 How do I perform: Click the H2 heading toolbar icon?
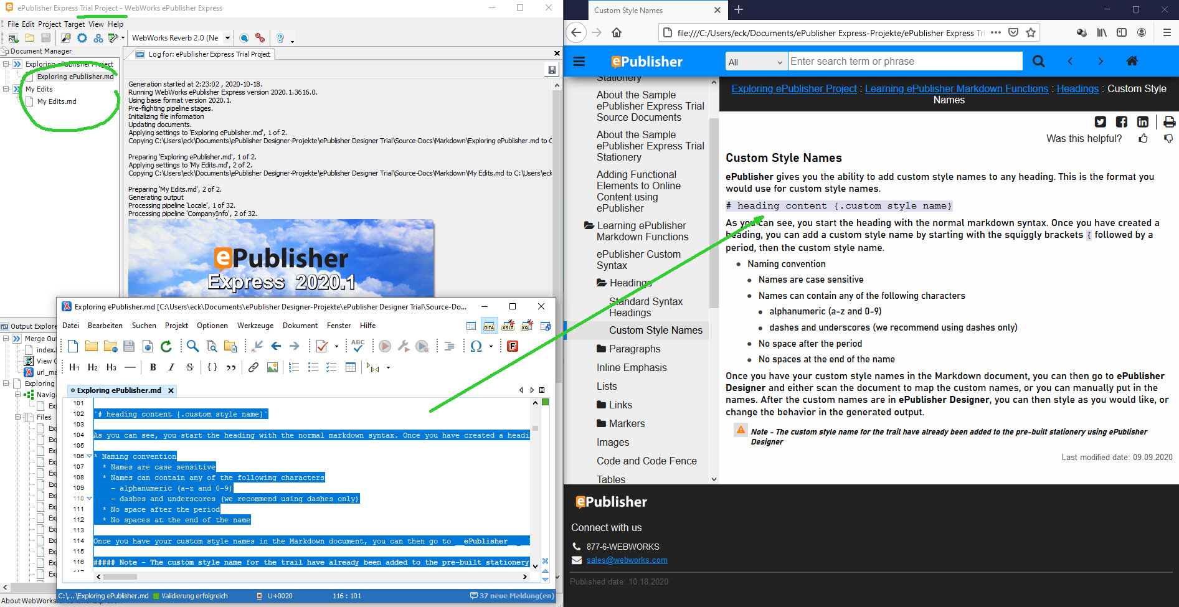93,367
